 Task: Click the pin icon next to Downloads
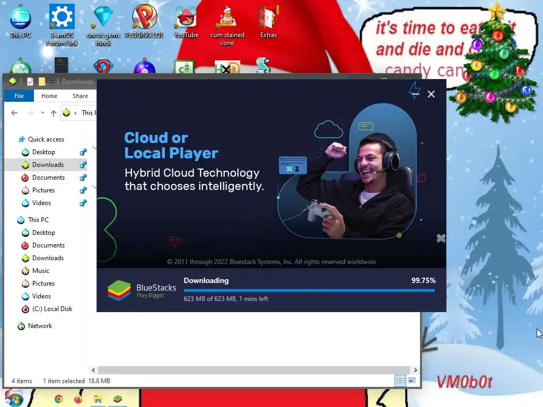(x=83, y=165)
